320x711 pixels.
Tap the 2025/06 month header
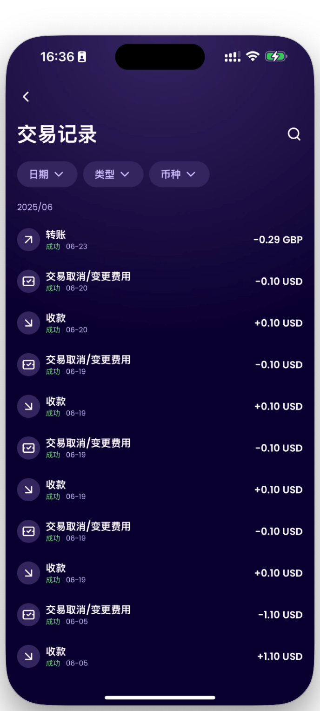click(x=35, y=207)
